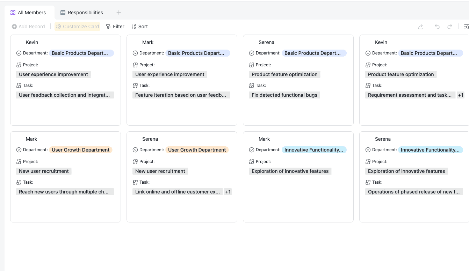Image resolution: width=469 pixels, height=271 pixels.
Task: Select the All Members tab
Action: (28, 13)
